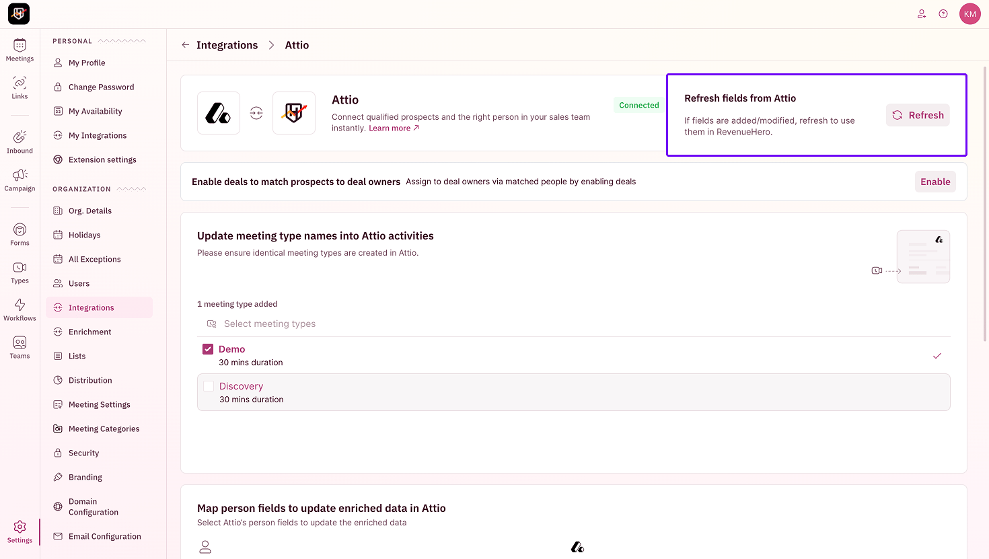989x559 pixels.
Task: Click the RevenueHero logo tile
Action: [x=294, y=113]
